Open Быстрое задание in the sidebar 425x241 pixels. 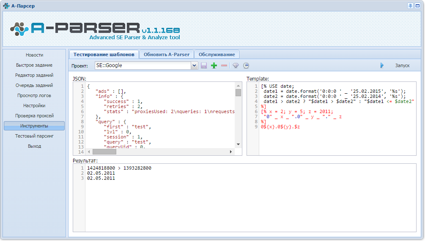(x=34, y=65)
